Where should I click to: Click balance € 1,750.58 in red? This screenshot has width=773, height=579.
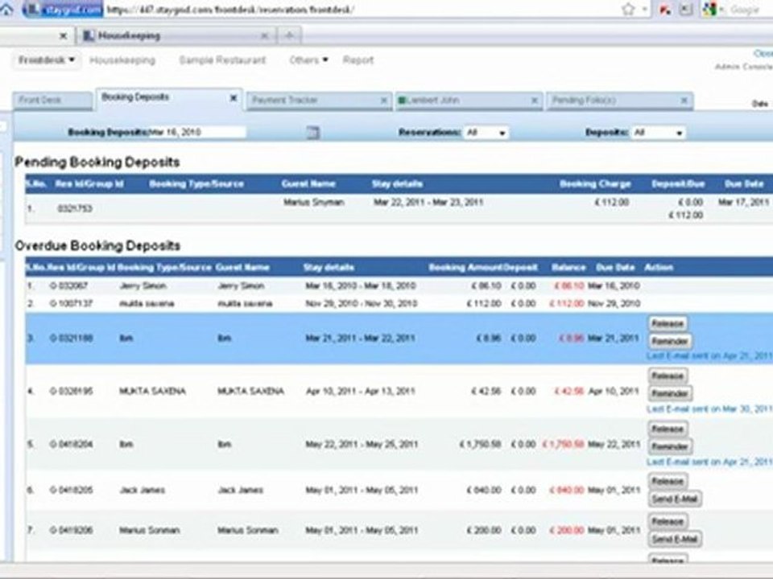(563, 444)
